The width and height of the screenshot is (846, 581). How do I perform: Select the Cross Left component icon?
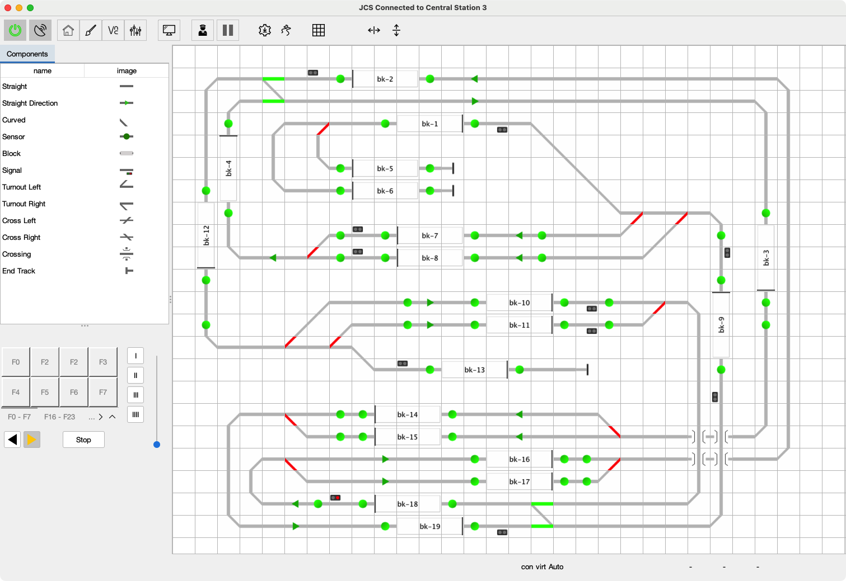click(127, 220)
